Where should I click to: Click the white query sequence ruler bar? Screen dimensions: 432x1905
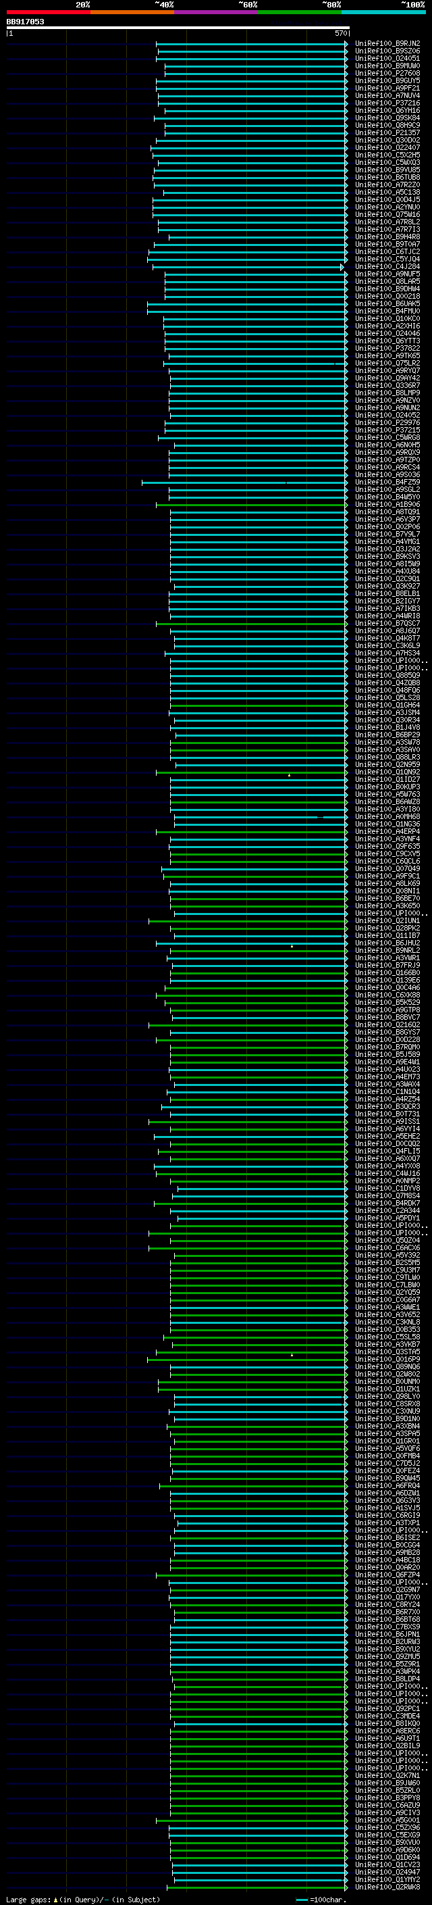[178, 28]
